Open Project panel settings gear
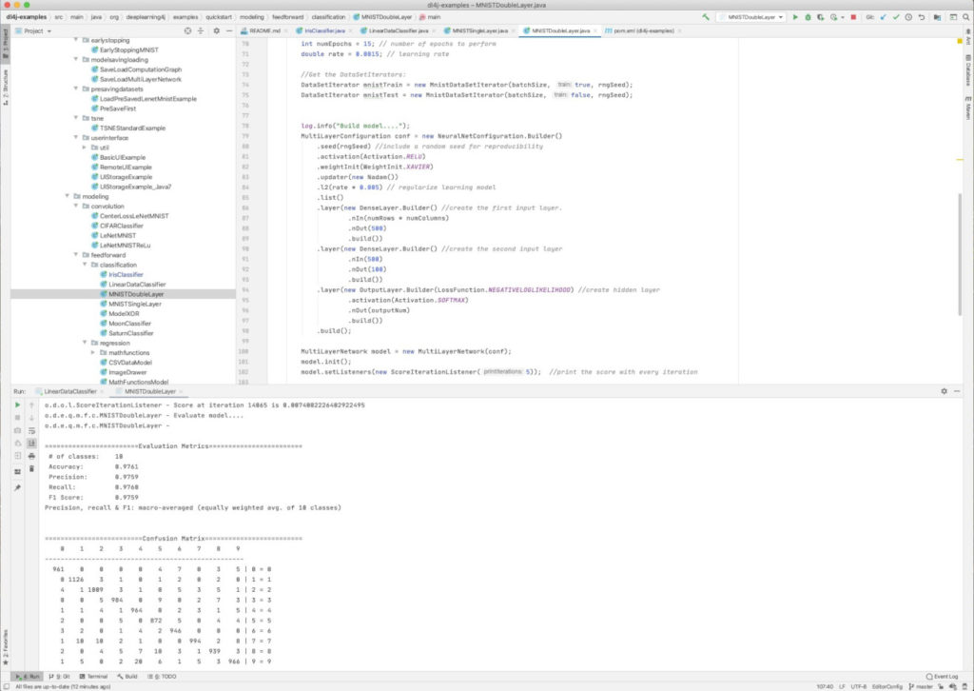This screenshot has height=691, width=974. point(216,31)
